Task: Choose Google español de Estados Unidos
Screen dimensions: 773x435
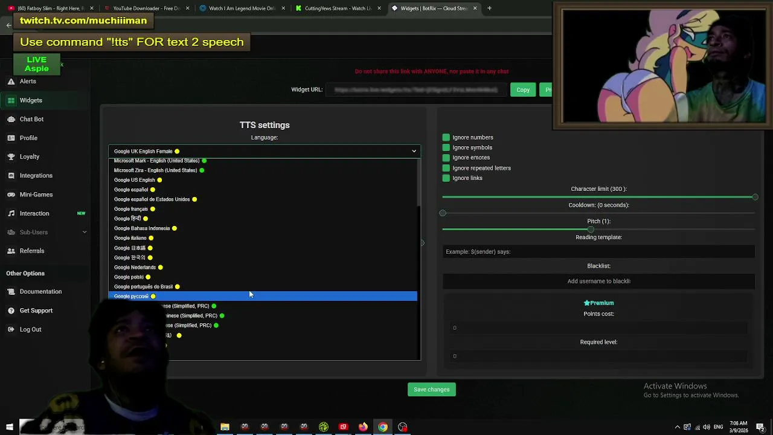Action: pyautogui.click(x=263, y=199)
